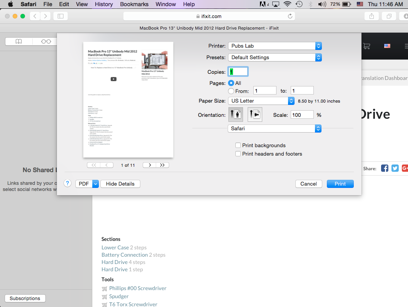Open Battery Connection section link
The width and height of the screenshot is (408, 307).
point(125,255)
